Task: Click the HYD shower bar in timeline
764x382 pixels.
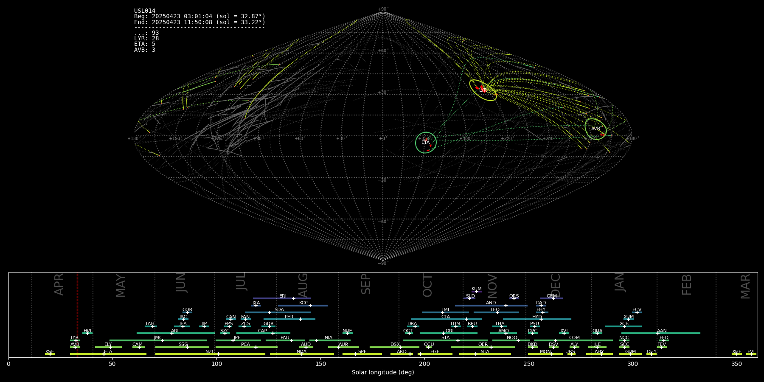Action: [537, 319]
